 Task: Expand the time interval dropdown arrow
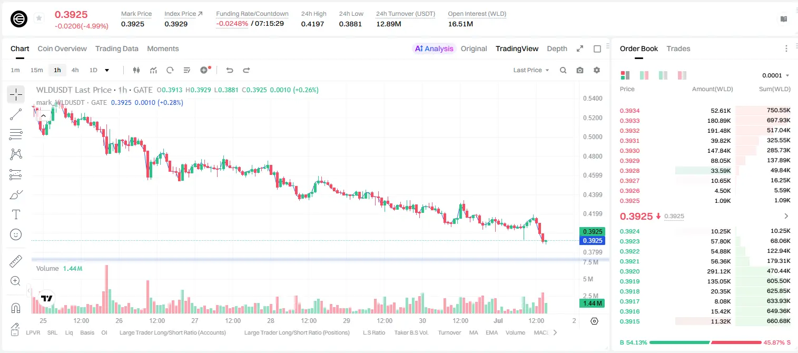pos(107,70)
